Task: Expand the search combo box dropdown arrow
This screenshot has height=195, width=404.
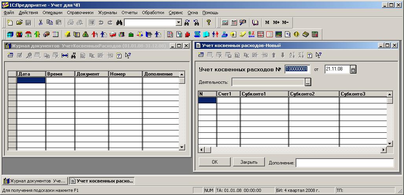Action: [x=179, y=23]
